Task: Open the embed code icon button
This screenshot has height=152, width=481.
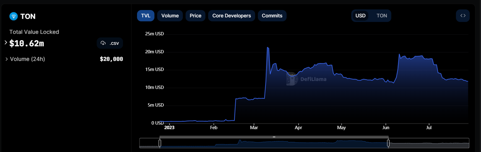Action: (463, 16)
